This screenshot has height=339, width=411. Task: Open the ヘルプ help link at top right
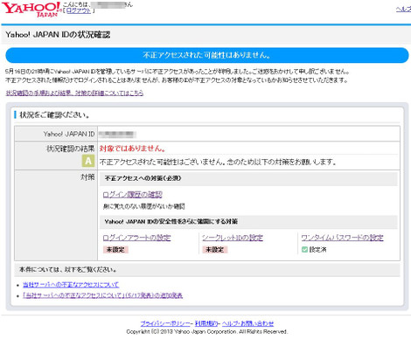tap(403, 10)
